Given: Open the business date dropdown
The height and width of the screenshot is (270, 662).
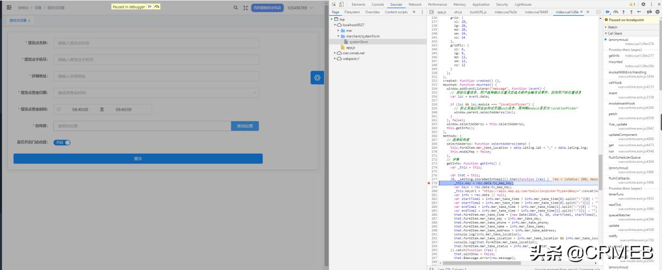Looking at the screenshot, I should point(156,93).
